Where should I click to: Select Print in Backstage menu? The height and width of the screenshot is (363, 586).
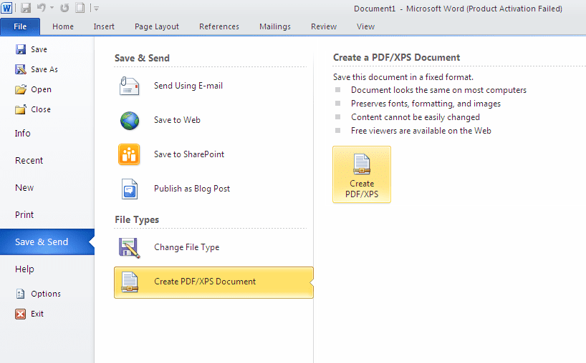(24, 215)
